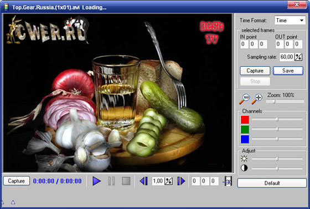The image size is (310, 209).
Task: Step one frame backward
Action: pyautogui.click(x=144, y=181)
